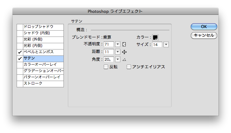Image resolution: width=231 pixels, height=133 pixels.
Task: Enable the アンチエイリアス checkbox
Action: (129, 67)
